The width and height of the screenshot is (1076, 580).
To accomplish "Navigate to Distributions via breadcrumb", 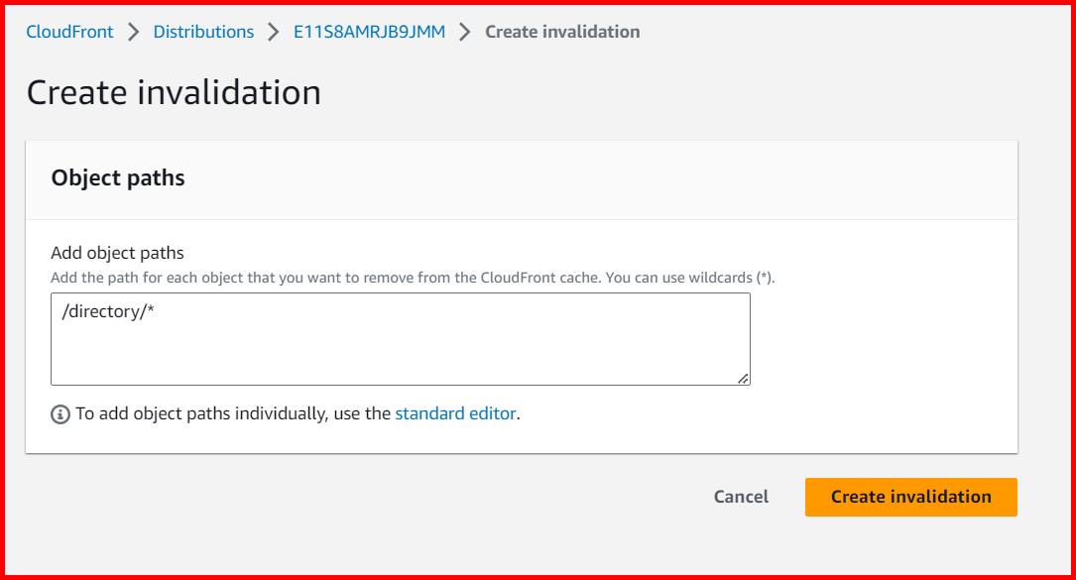I will coord(203,31).
